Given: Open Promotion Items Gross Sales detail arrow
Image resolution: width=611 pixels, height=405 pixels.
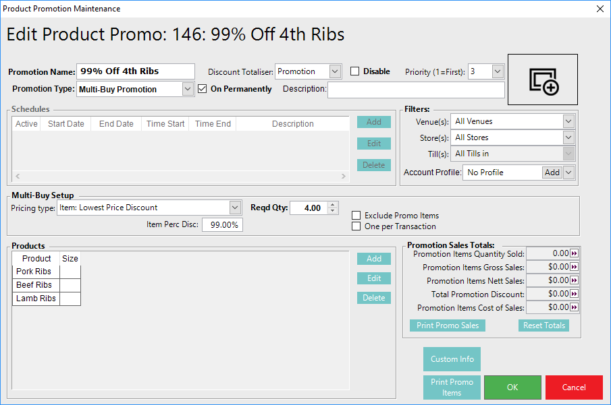Looking at the screenshot, I should point(575,267).
